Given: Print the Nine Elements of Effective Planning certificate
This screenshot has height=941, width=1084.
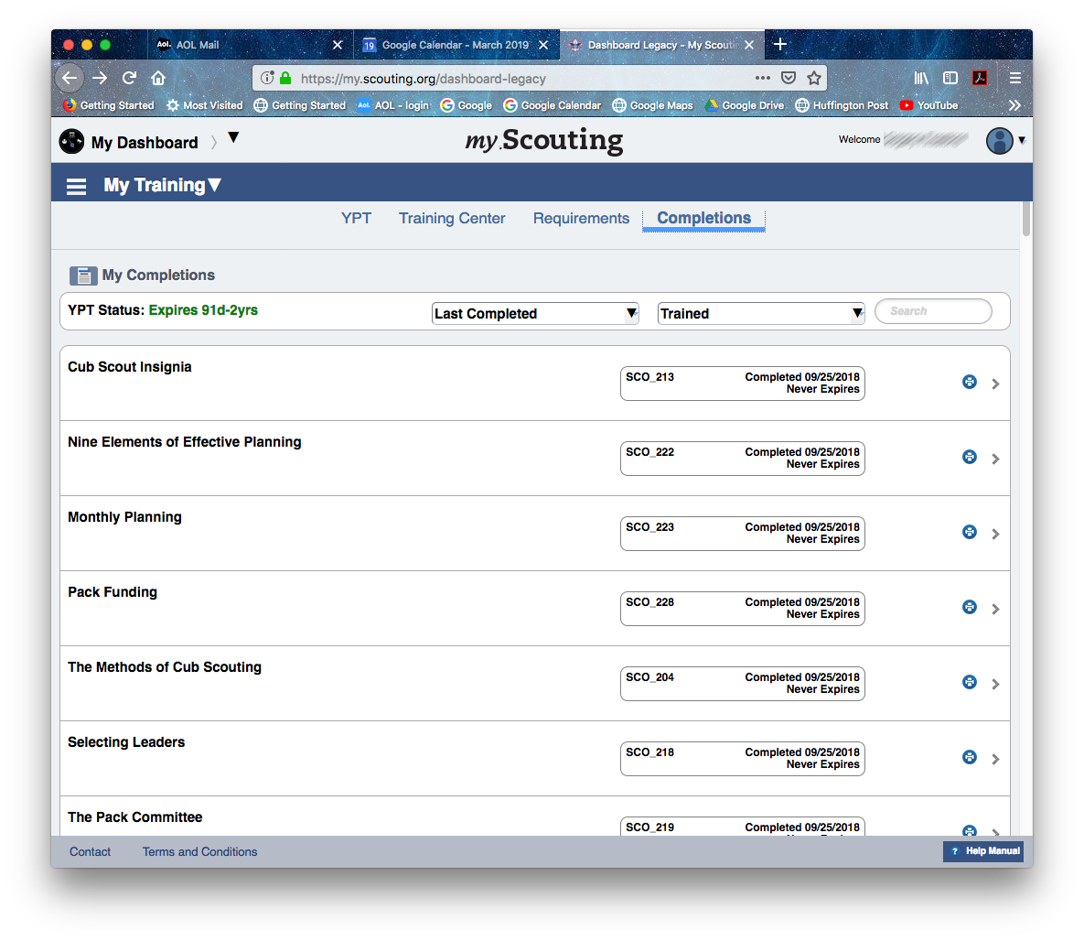Looking at the screenshot, I should [x=970, y=457].
